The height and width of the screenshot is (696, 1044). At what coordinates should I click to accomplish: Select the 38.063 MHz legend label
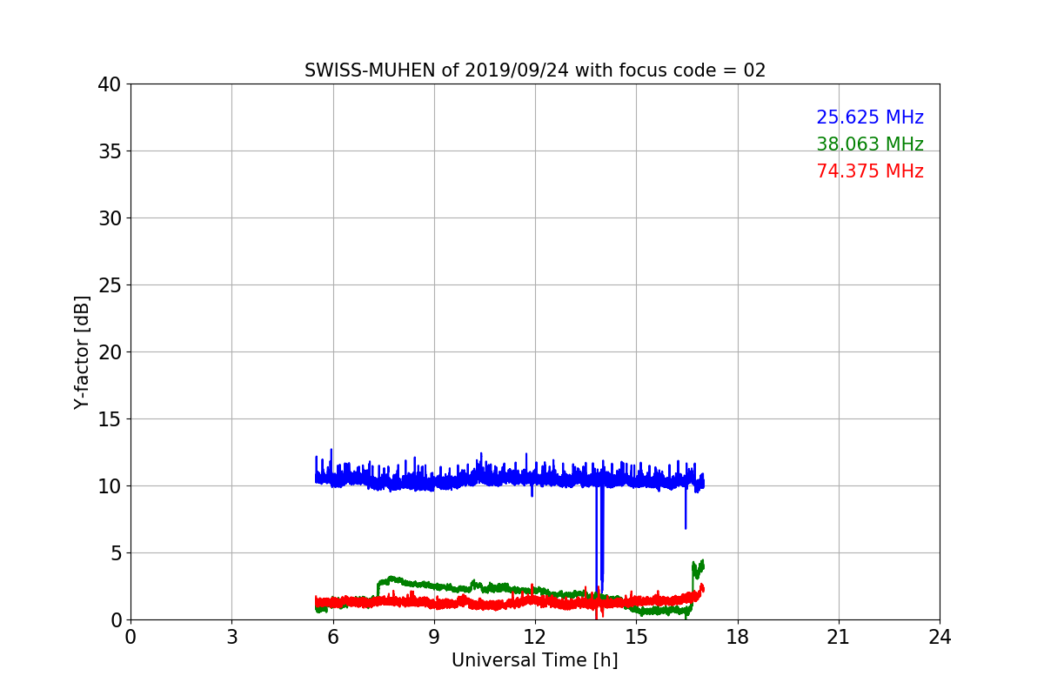click(x=870, y=144)
